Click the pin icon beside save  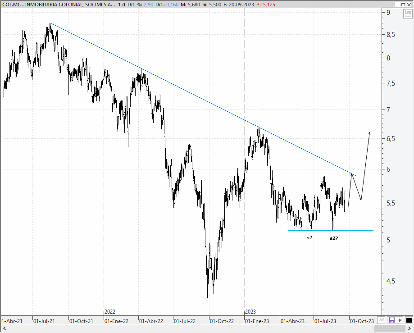tap(400, 320)
